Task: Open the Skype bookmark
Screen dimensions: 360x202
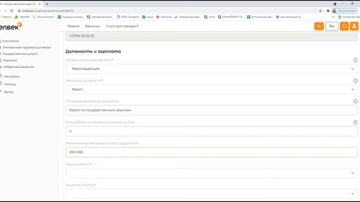Action: (x=147, y=17)
